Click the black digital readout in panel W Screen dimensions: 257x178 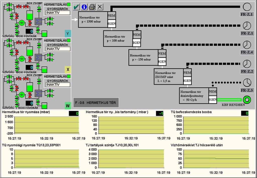(29, 103)
